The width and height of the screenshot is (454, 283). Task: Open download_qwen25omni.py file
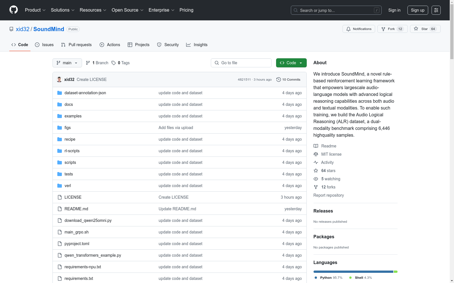click(88, 220)
